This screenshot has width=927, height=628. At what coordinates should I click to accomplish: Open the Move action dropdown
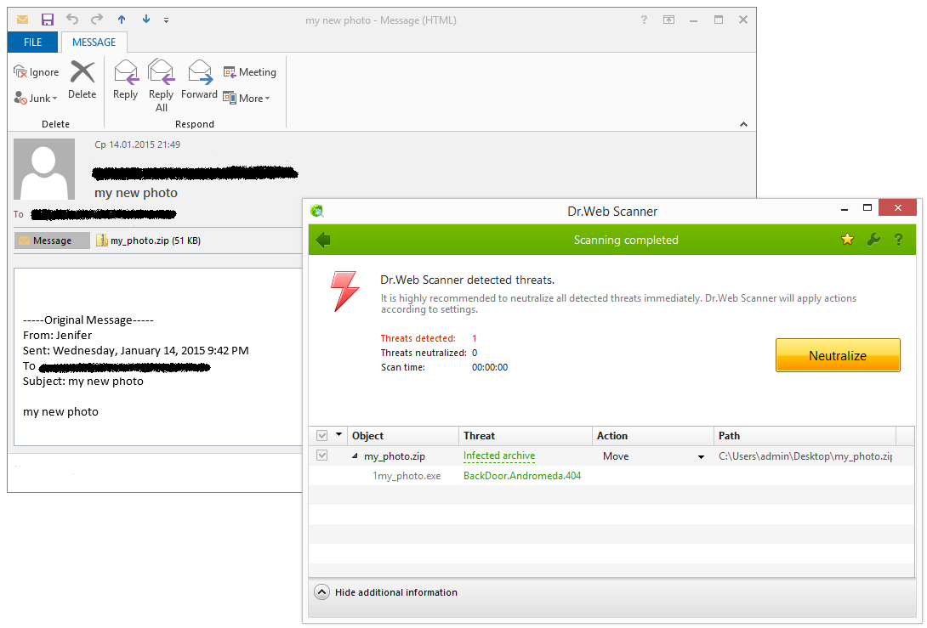coord(701,456)
